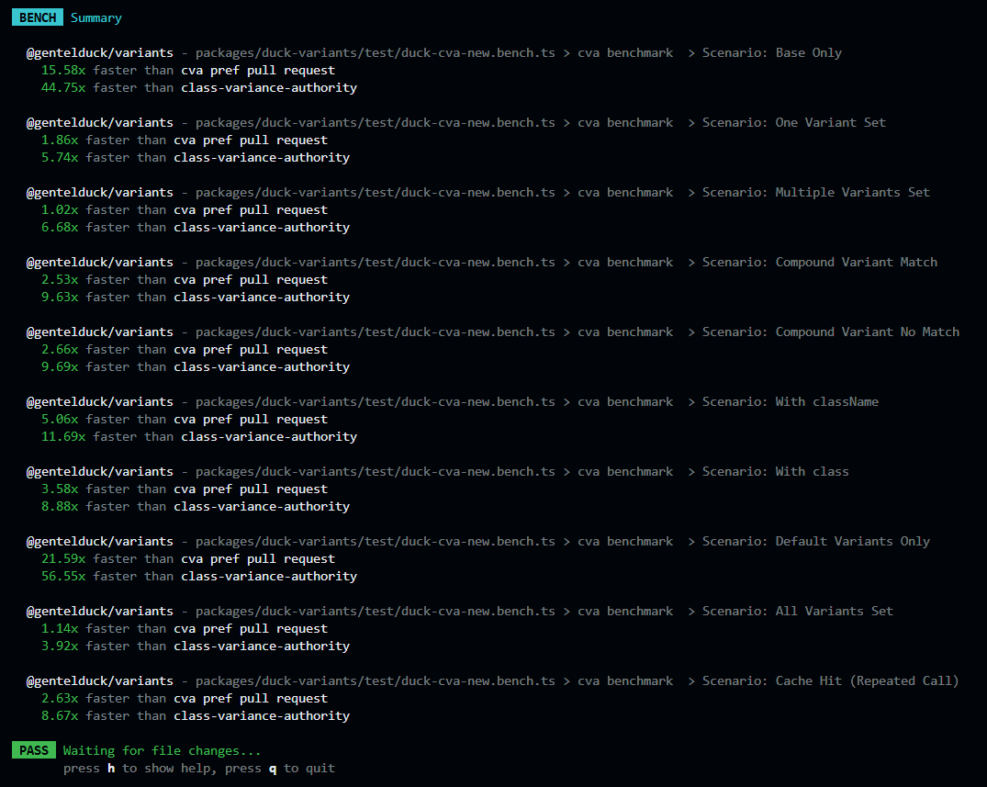Screen dimensions: 987x787
Task: Click the 56.55x faster value
Action: [63, 578]
